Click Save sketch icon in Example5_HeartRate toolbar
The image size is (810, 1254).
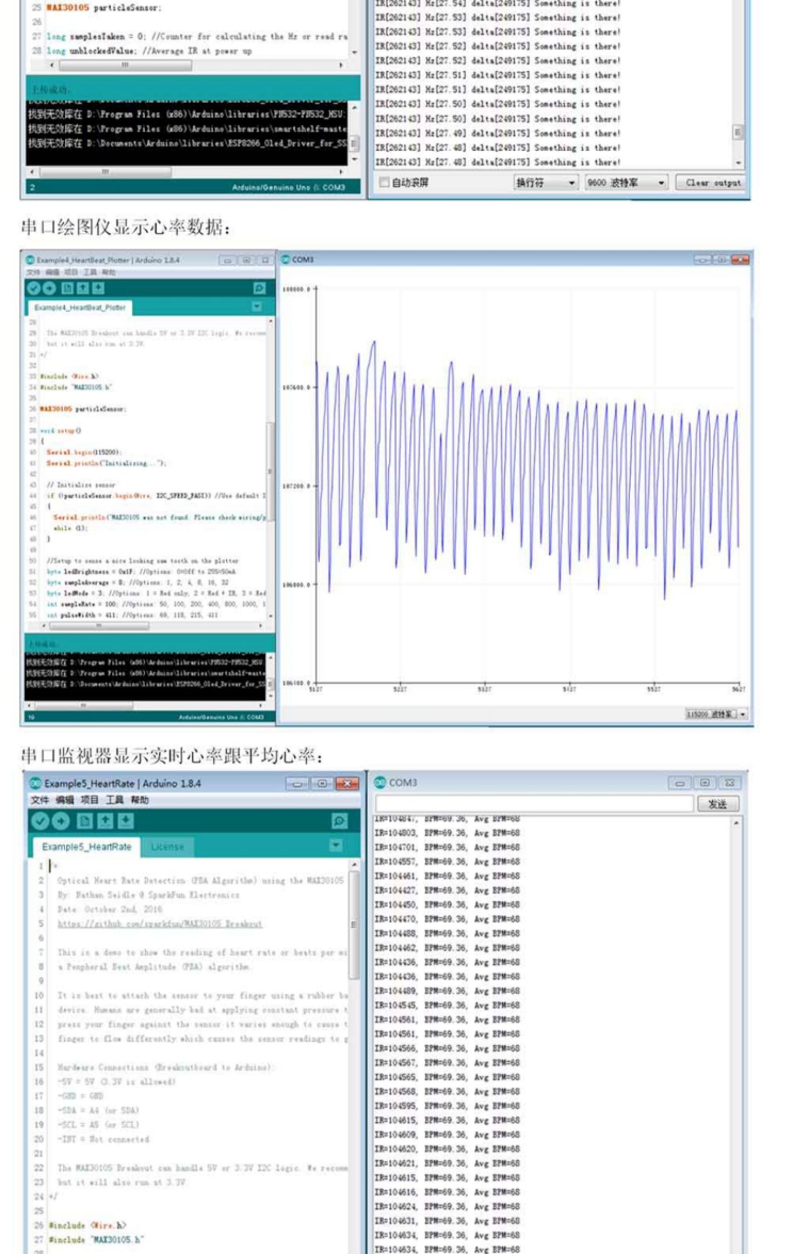[125, 821]
